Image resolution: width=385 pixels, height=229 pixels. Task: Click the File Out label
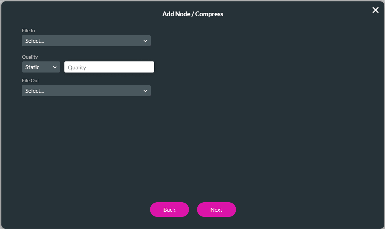pyautogui.click(x=31, y=80)
